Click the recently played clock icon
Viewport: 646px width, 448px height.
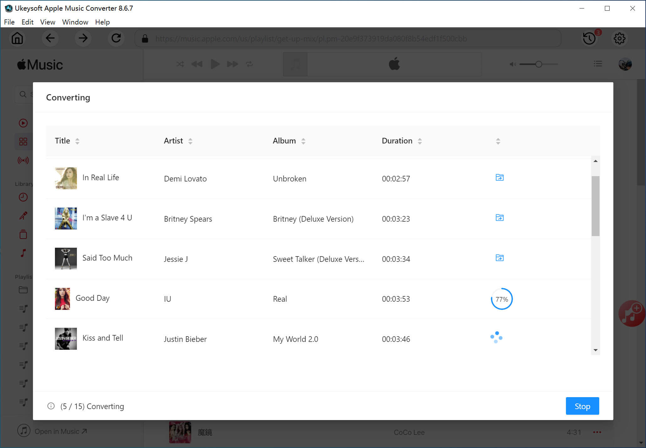(23, 197)
